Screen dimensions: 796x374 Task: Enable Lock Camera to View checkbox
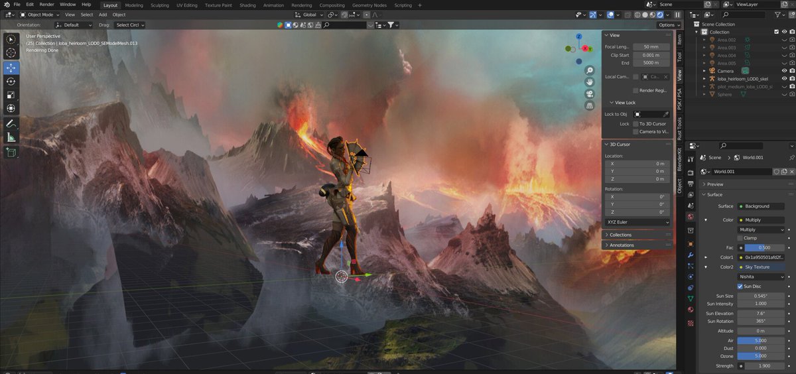tap(635, 132)
